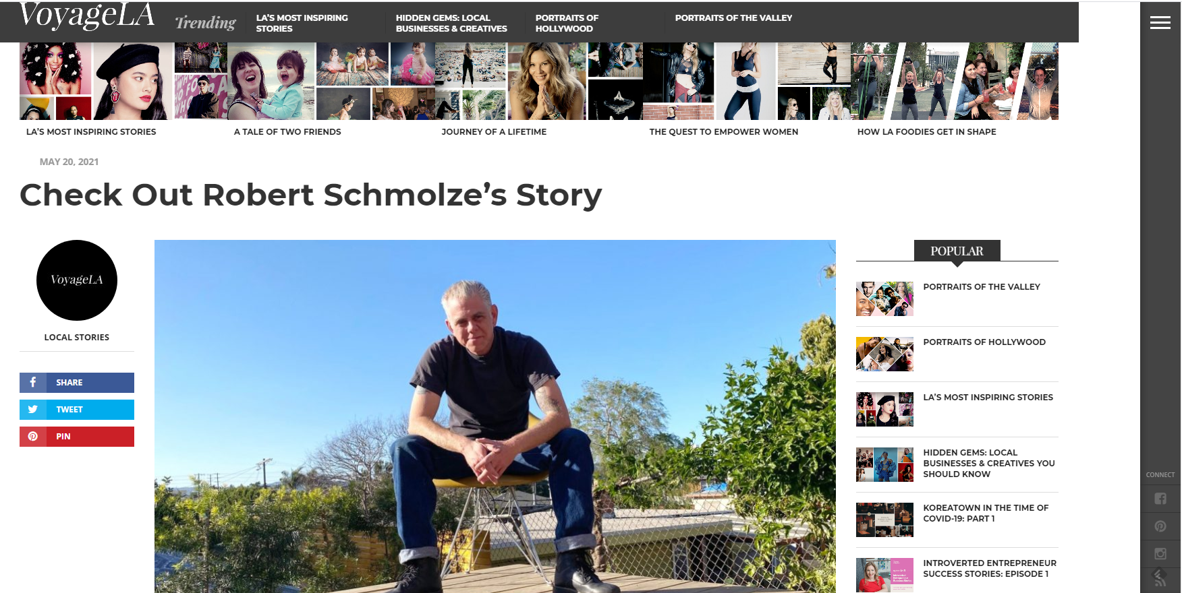This screenshot has width=1182, height=593.
Task: Click the Facebook icon under Connect
Action: click(1160, 499)
